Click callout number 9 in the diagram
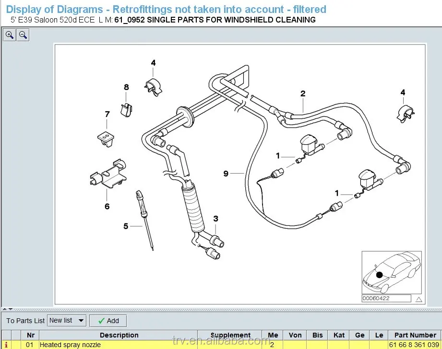442x349 pixels. pos(226,174)
